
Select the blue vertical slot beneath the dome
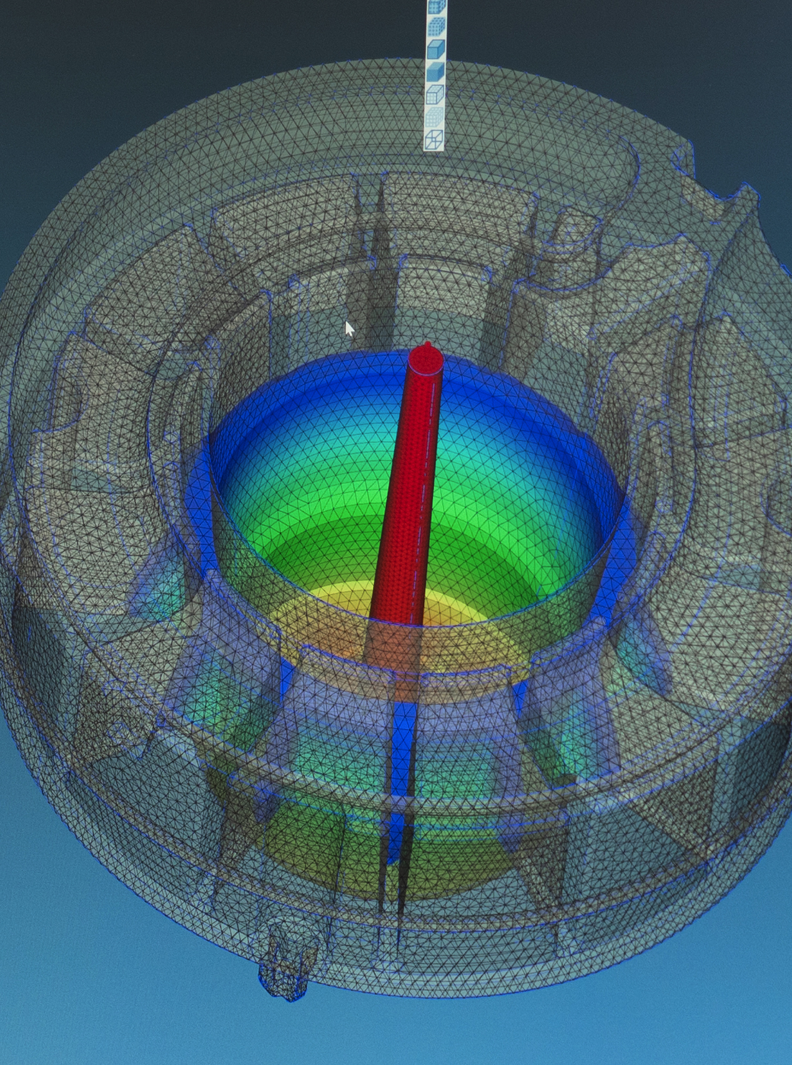397,750
